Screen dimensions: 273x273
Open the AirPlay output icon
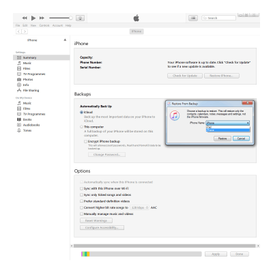coord(80,18)
